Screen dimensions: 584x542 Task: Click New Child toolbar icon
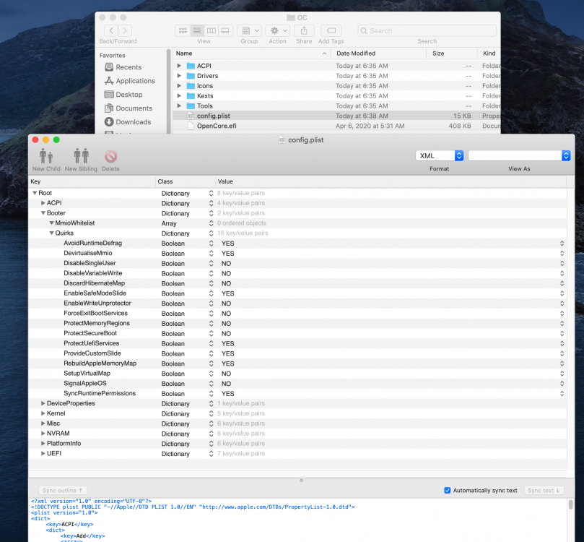(x=46, y=156)
